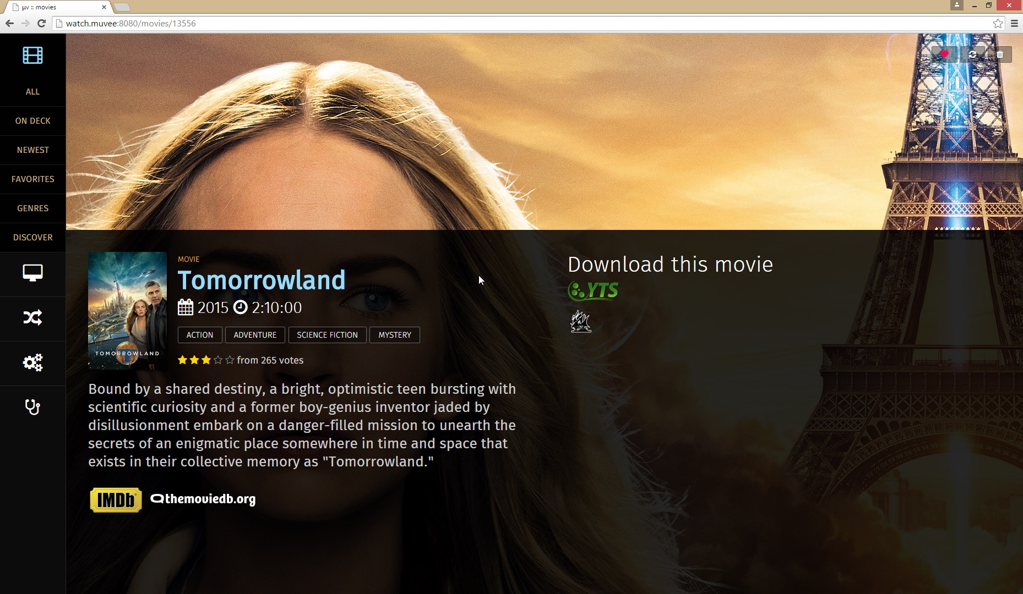
Task: Shuffle to a random movie
Action: 32,317
